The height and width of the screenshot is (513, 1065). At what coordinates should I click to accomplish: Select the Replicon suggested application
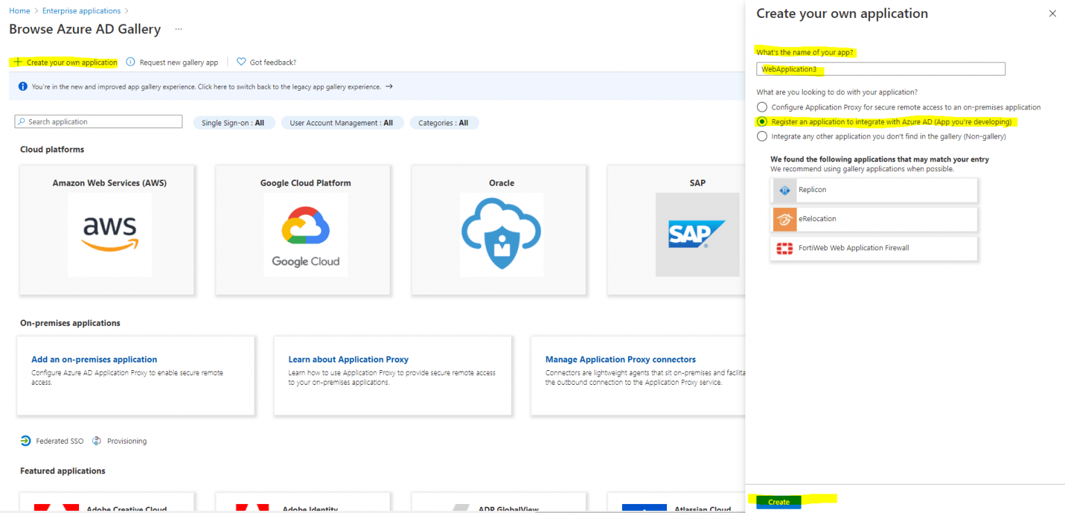(x=874, y=189)
